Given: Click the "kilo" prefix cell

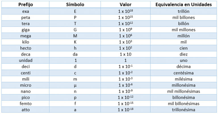Looking at the screenshot, I should [26, 42].
